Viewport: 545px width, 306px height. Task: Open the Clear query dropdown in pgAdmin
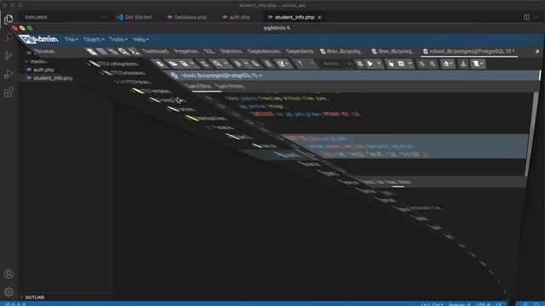click(448, 64)
